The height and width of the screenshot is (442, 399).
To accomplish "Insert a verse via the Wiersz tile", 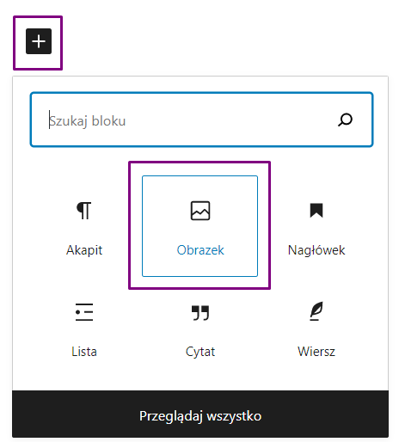I will (316, 328).
